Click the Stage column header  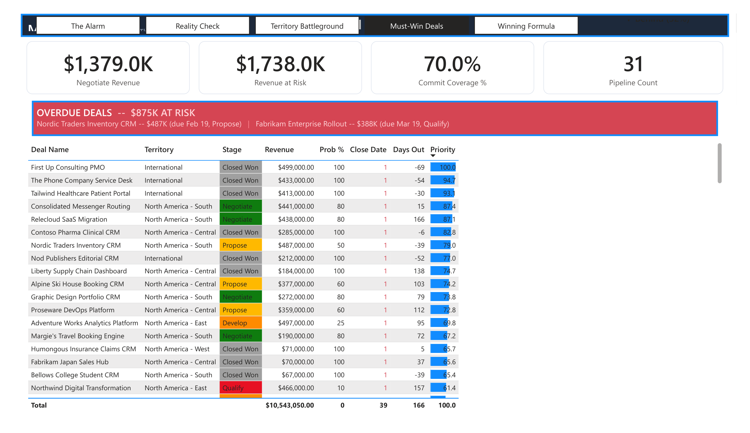231,149
